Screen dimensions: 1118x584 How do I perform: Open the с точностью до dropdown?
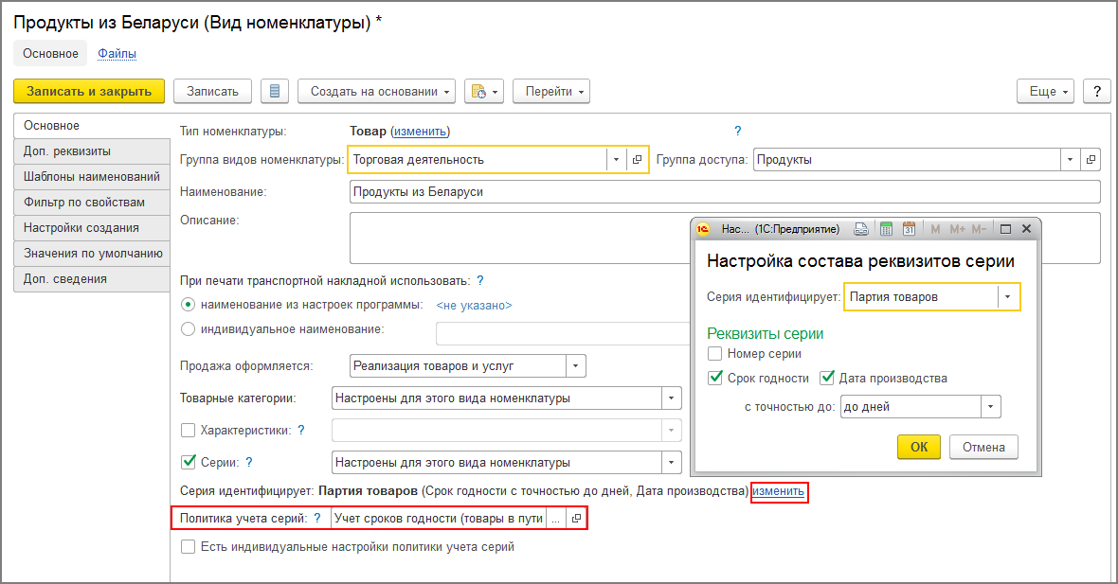[x=990, y=407]
